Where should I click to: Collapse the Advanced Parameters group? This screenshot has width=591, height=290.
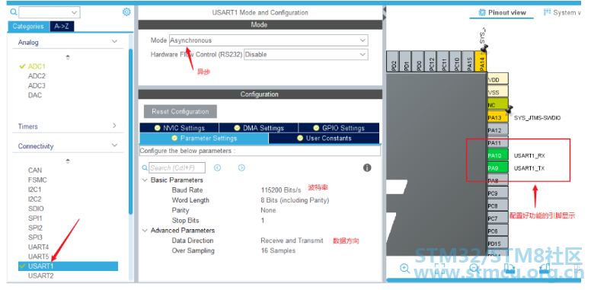(145, 231)
